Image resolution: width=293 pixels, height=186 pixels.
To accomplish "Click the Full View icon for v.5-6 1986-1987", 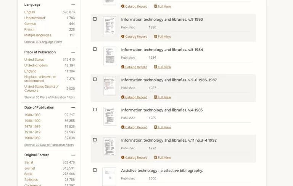I will 156,97.
